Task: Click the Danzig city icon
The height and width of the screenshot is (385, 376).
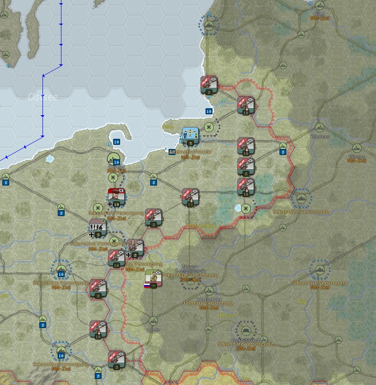Action: coord(113,159)
